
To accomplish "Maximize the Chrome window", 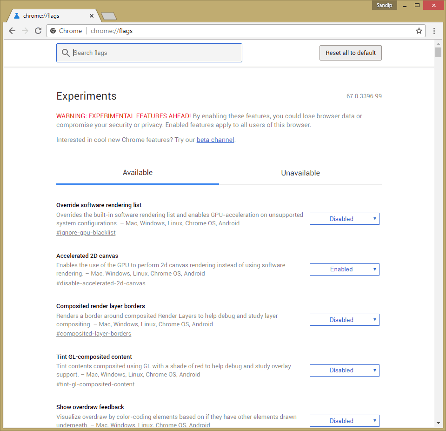I will [417, 5].
